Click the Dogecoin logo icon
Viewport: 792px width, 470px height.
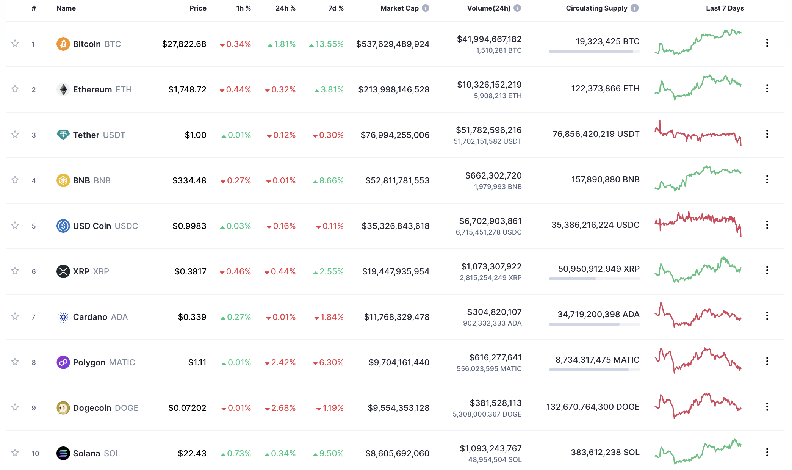pyautogui.click(x=63, y=408)
